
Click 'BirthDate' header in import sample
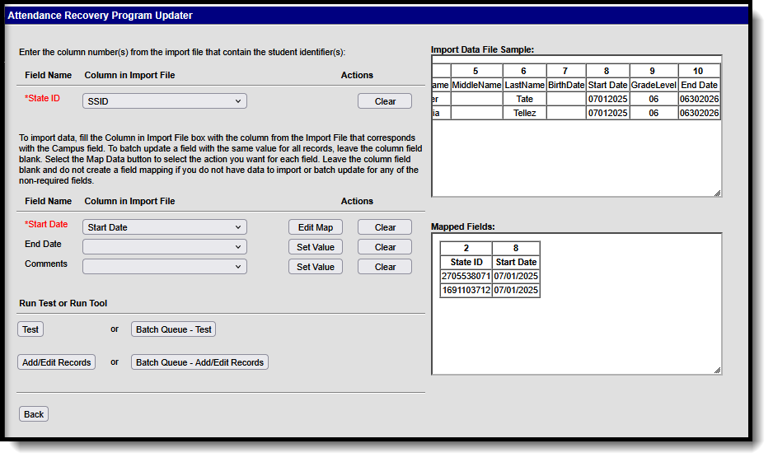pos(566,85)
